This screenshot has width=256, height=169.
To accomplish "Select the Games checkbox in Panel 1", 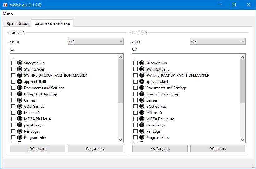I will (x=13, y=100).
